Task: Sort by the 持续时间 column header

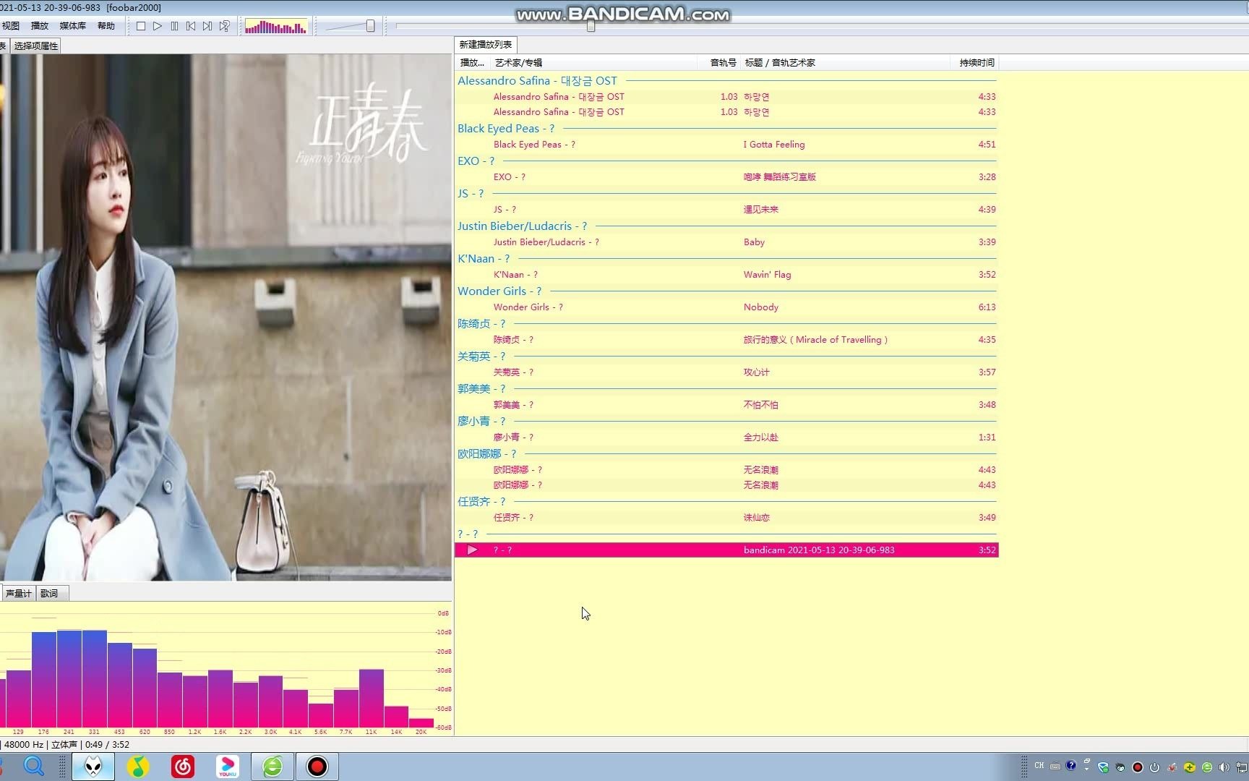Action: pos(974,63)
